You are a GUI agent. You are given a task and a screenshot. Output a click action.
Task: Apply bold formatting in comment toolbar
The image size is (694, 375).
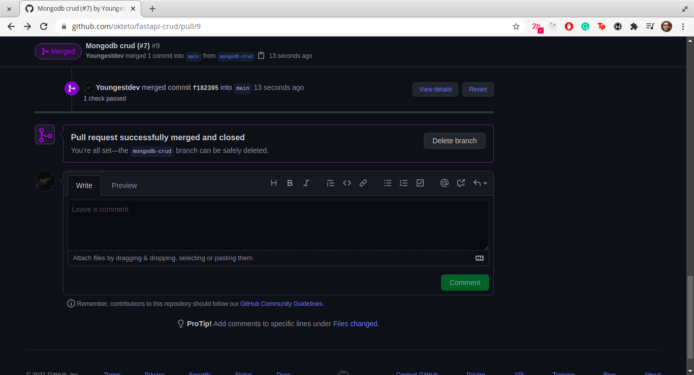click(290, 183)
